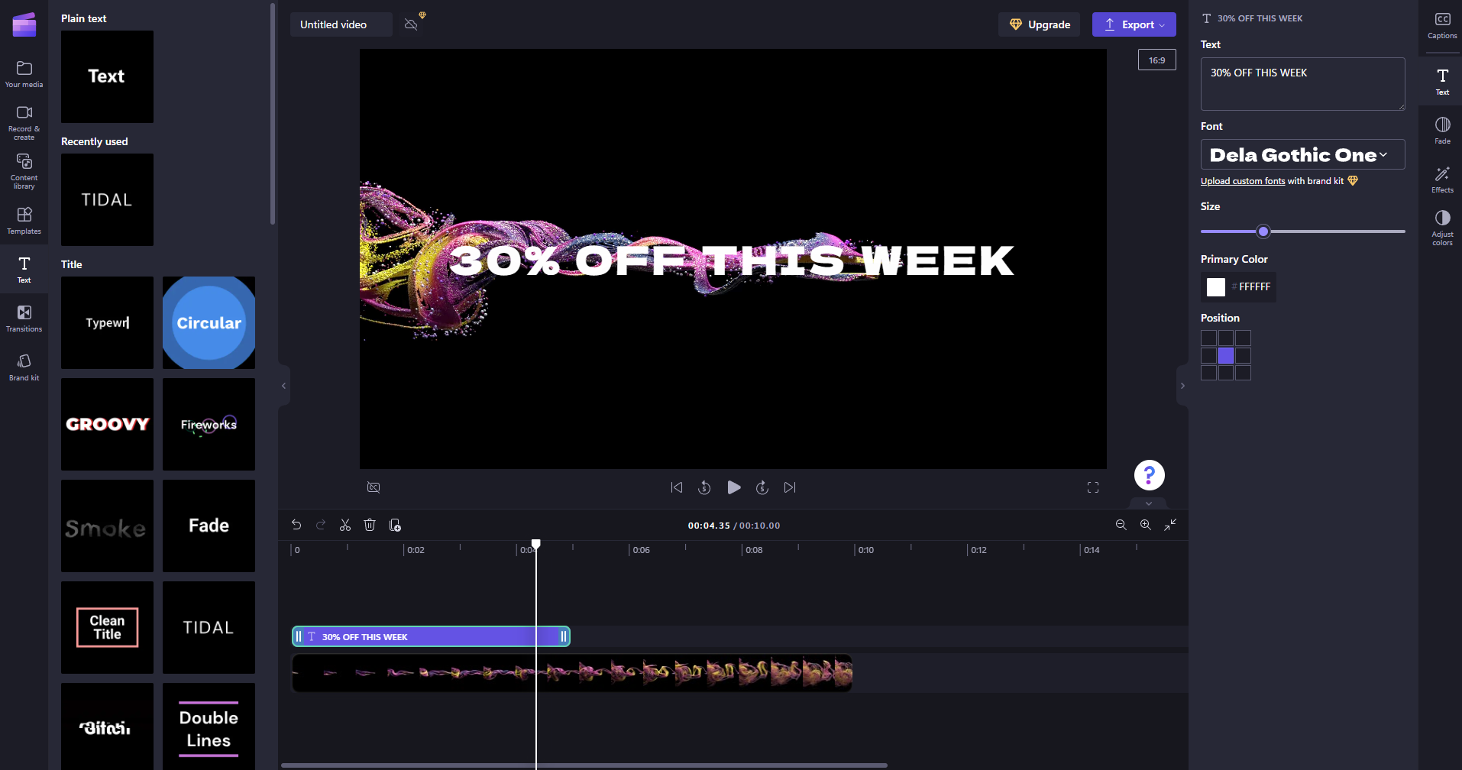Open the Fade tab
The width and height of the screenshot is (1462, 770).
1442,130
